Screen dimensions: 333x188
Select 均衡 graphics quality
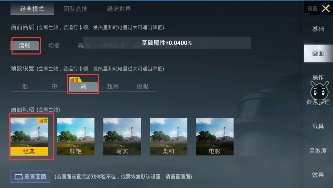(x=54, y=46)
